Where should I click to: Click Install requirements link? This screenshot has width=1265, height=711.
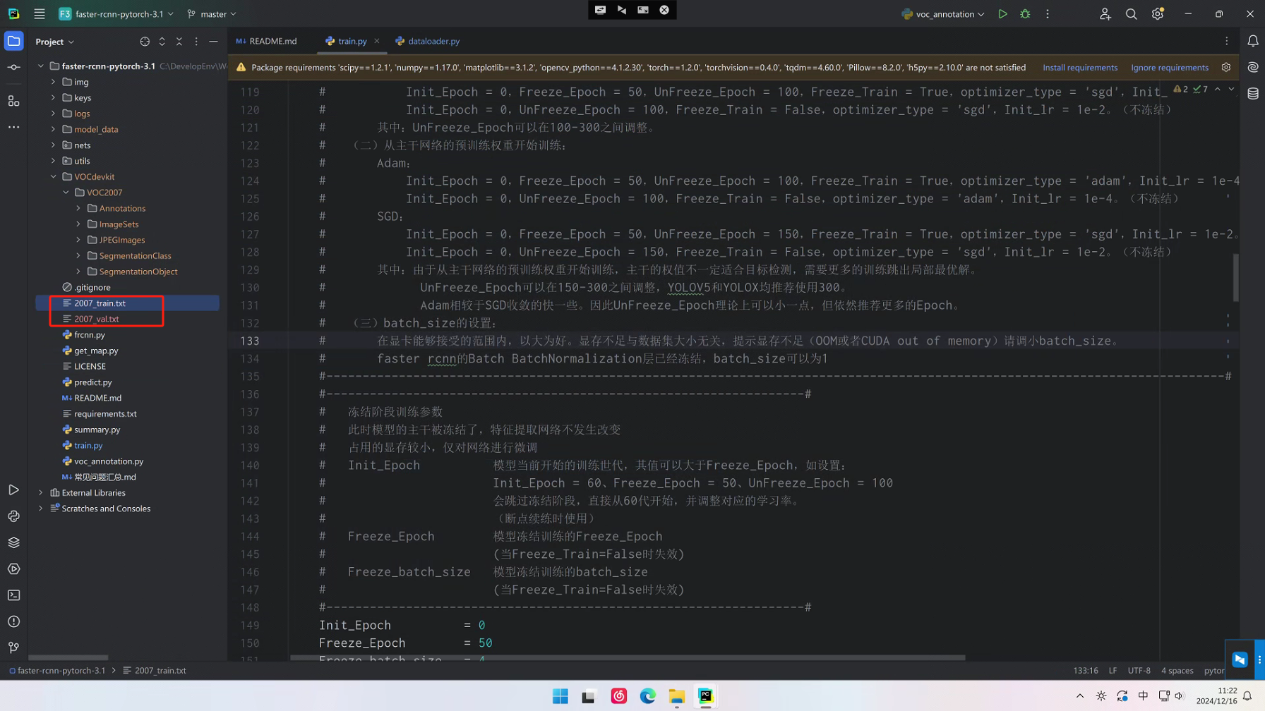pos(1080,68)
